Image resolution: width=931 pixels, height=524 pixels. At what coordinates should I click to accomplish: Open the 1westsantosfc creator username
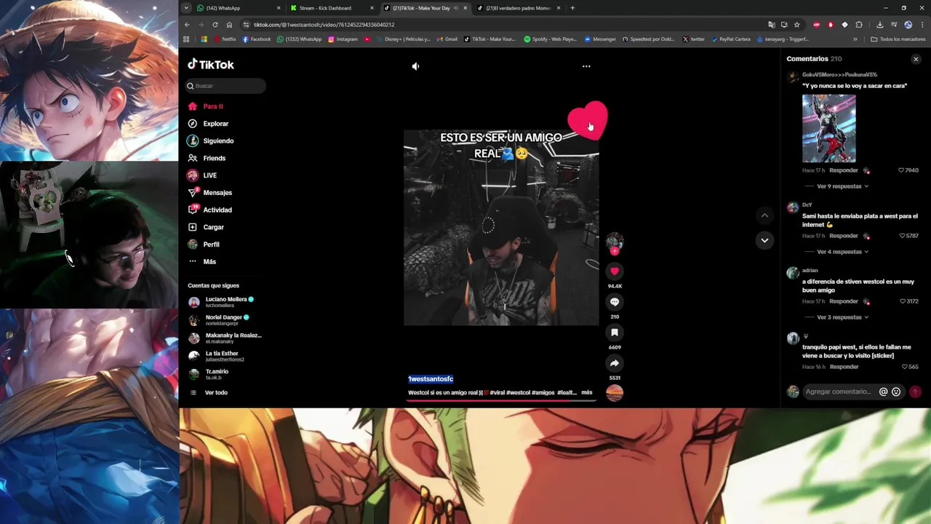(431, 379)
